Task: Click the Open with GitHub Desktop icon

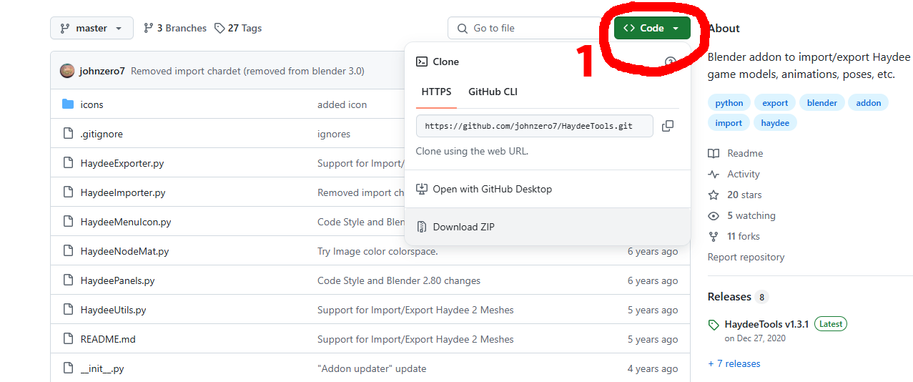Action: 422,190
